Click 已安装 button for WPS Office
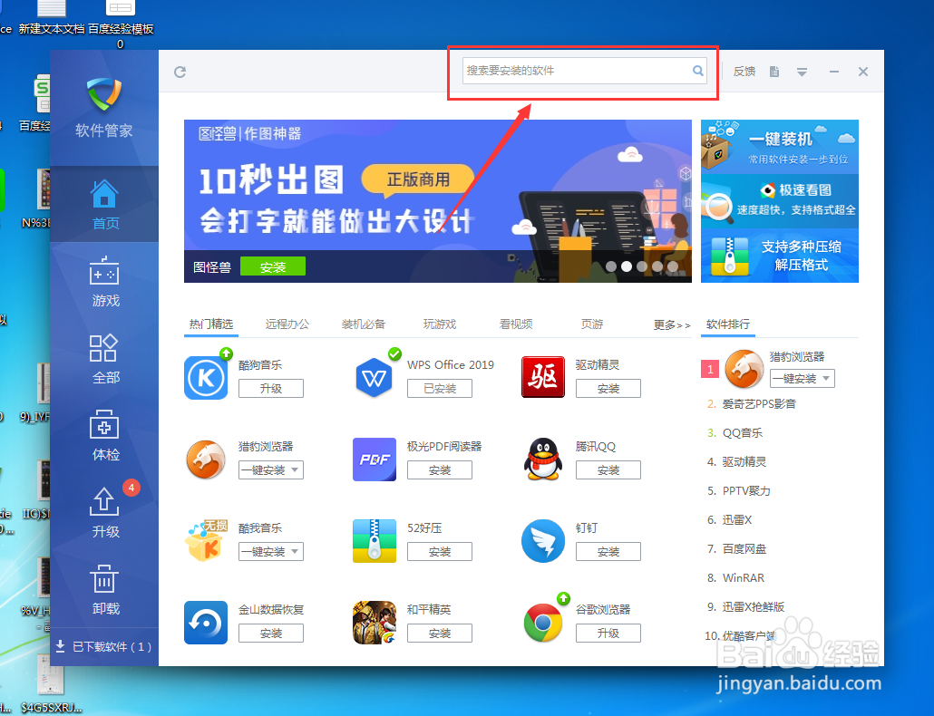The width and height of the screenshot is (934, 716). pos(440,388)
